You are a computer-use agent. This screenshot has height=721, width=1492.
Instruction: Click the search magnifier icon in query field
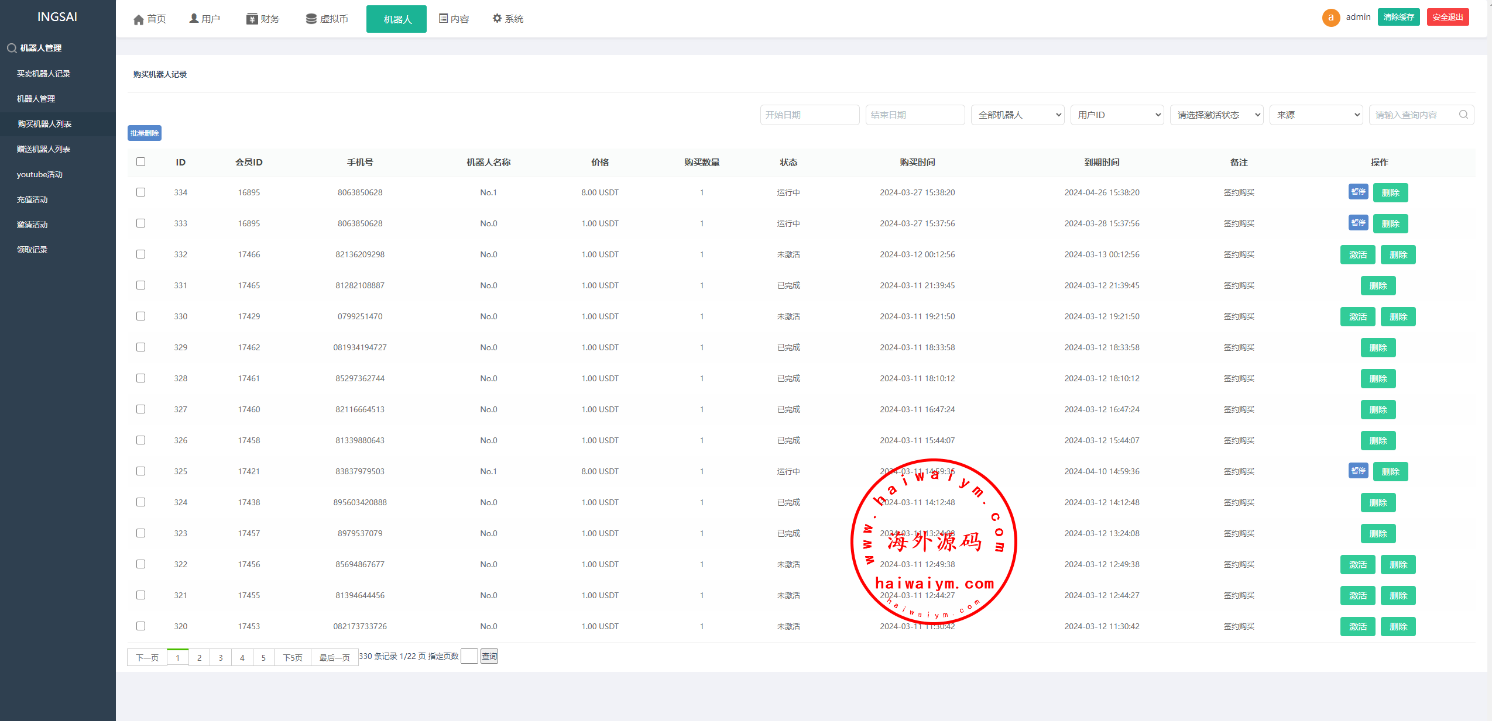pyautogui.click(x=1463, y=115)
